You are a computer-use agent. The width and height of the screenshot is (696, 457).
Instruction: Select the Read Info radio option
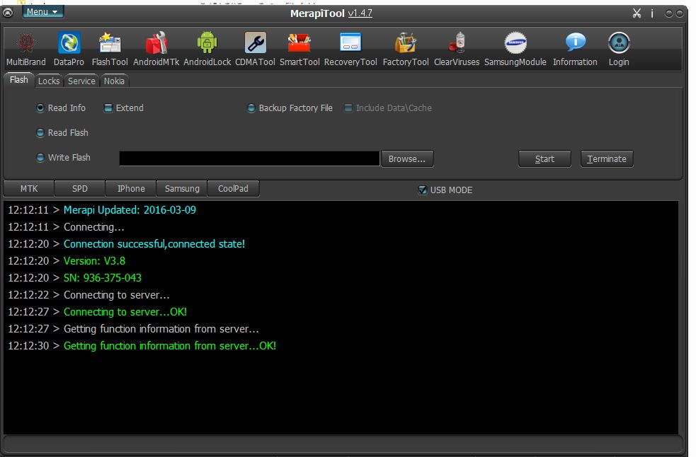coord(62,108)
